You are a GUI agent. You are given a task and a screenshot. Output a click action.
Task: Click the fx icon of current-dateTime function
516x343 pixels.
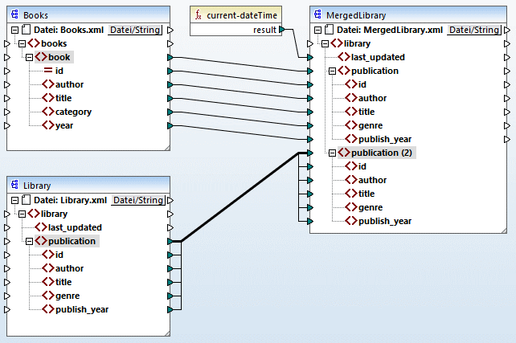click(199, 15)
